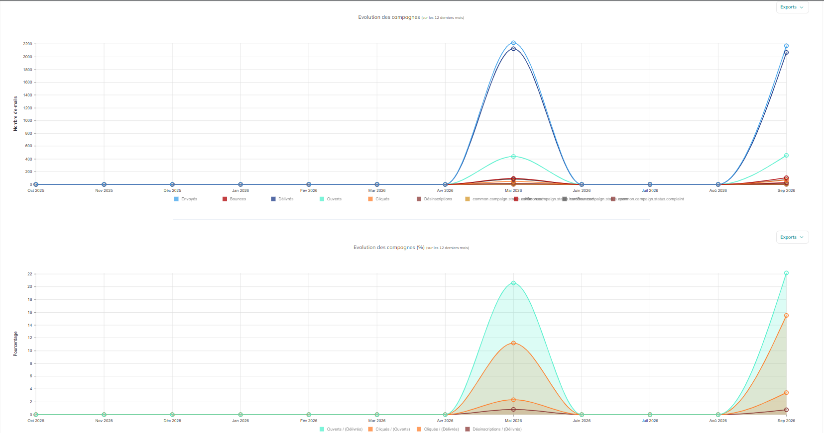The image size is (824, 433).
Task: Toggle the Cliqués legend series
Action: pyautogui.click(x=379, y=199)
